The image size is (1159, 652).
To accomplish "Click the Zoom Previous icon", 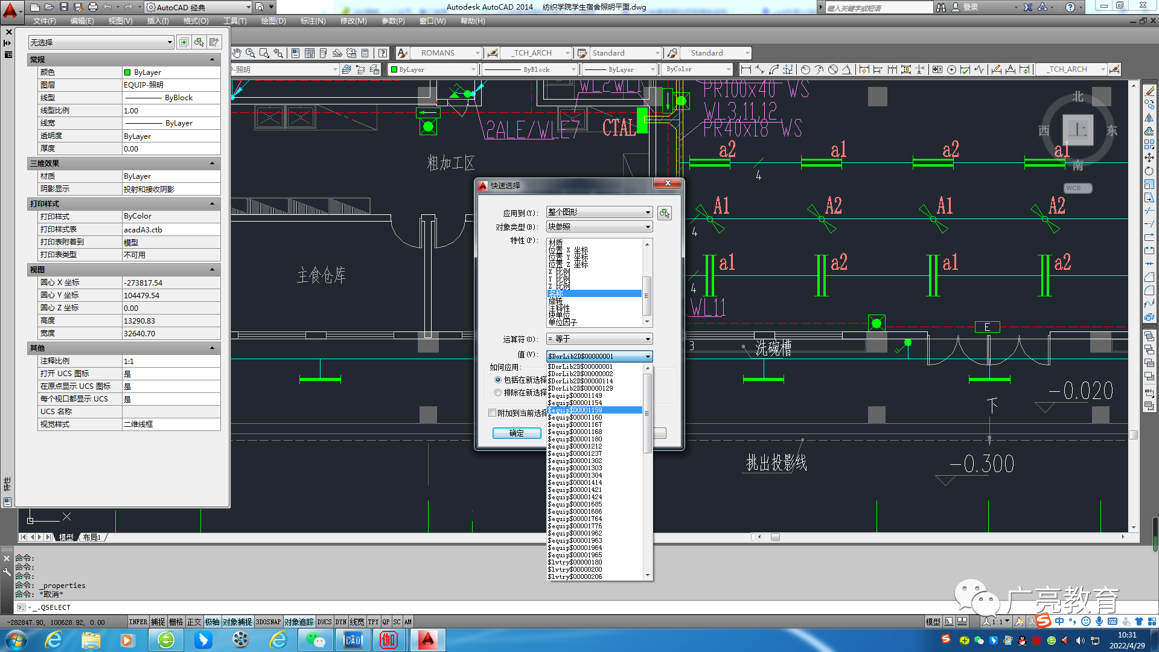I will (278, 53).
